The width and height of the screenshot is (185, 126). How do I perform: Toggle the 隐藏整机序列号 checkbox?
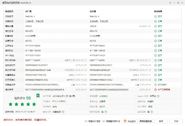tap(104, 121)
